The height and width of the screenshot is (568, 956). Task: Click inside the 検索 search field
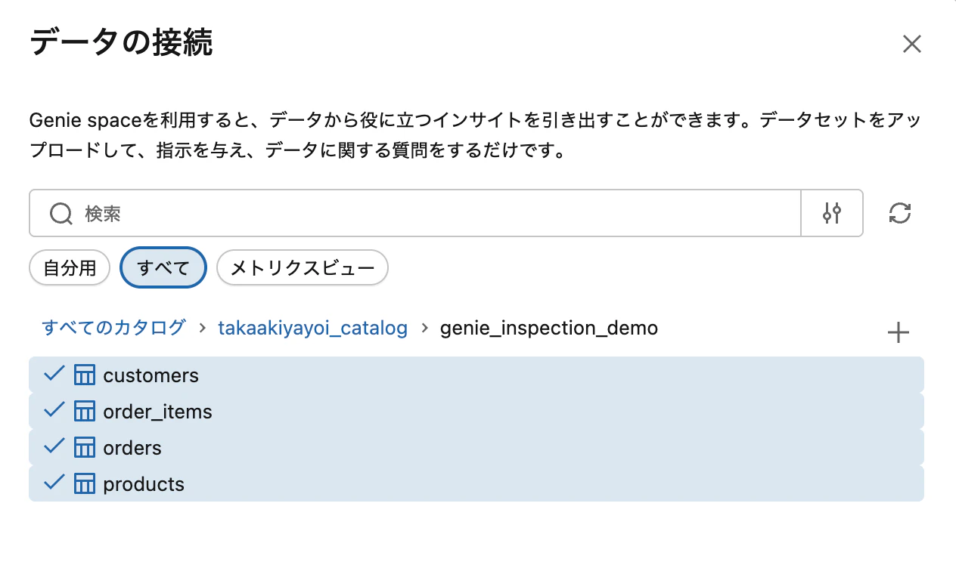(x=303, y=213)
